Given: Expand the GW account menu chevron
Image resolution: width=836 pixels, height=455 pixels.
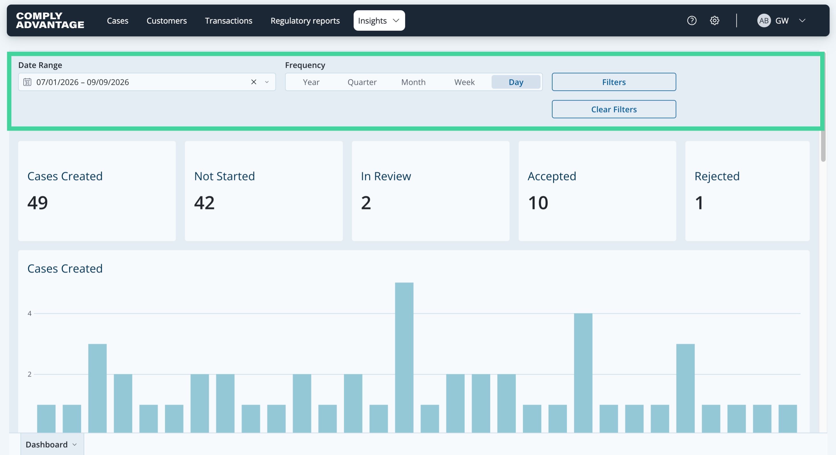Looking at the screenshot, I should 802,21.
